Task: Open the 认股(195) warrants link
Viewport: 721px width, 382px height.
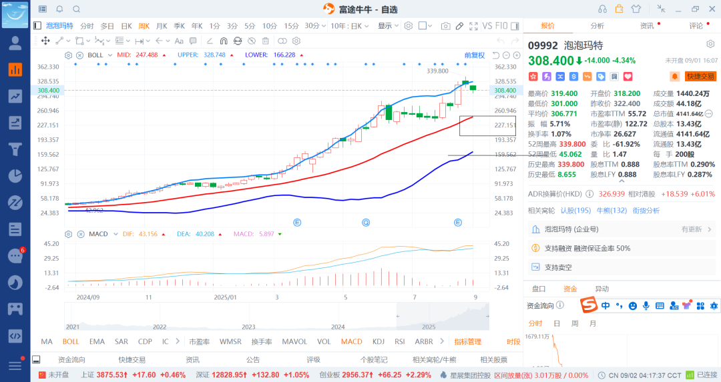Action: click(x=575, y=210)
